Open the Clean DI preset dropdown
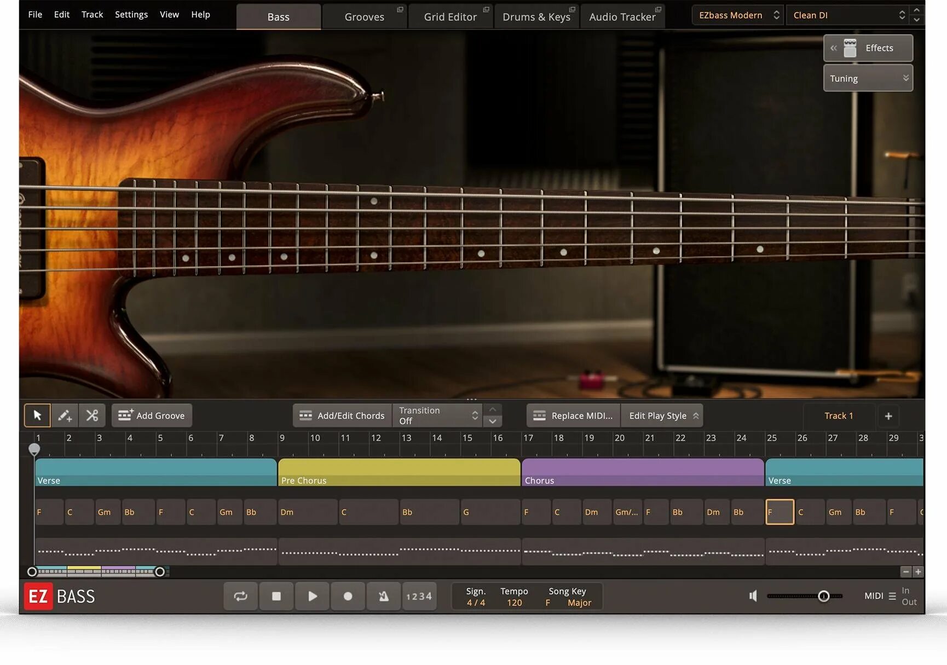Image resolution: width=947 pixels, height=665 pixels. click(847, 15)
